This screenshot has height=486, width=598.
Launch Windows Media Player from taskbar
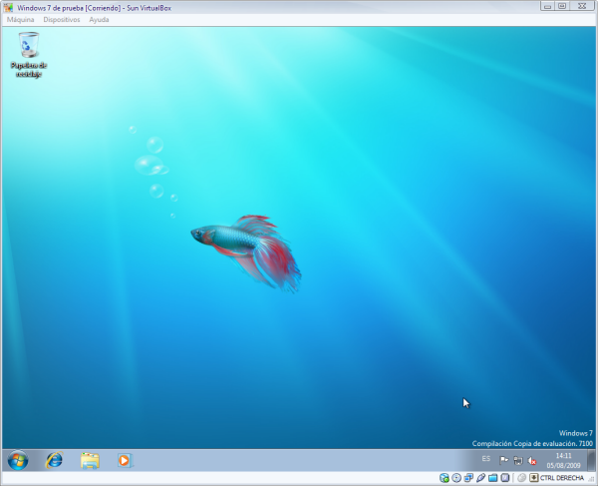click(x=125, y=460)
